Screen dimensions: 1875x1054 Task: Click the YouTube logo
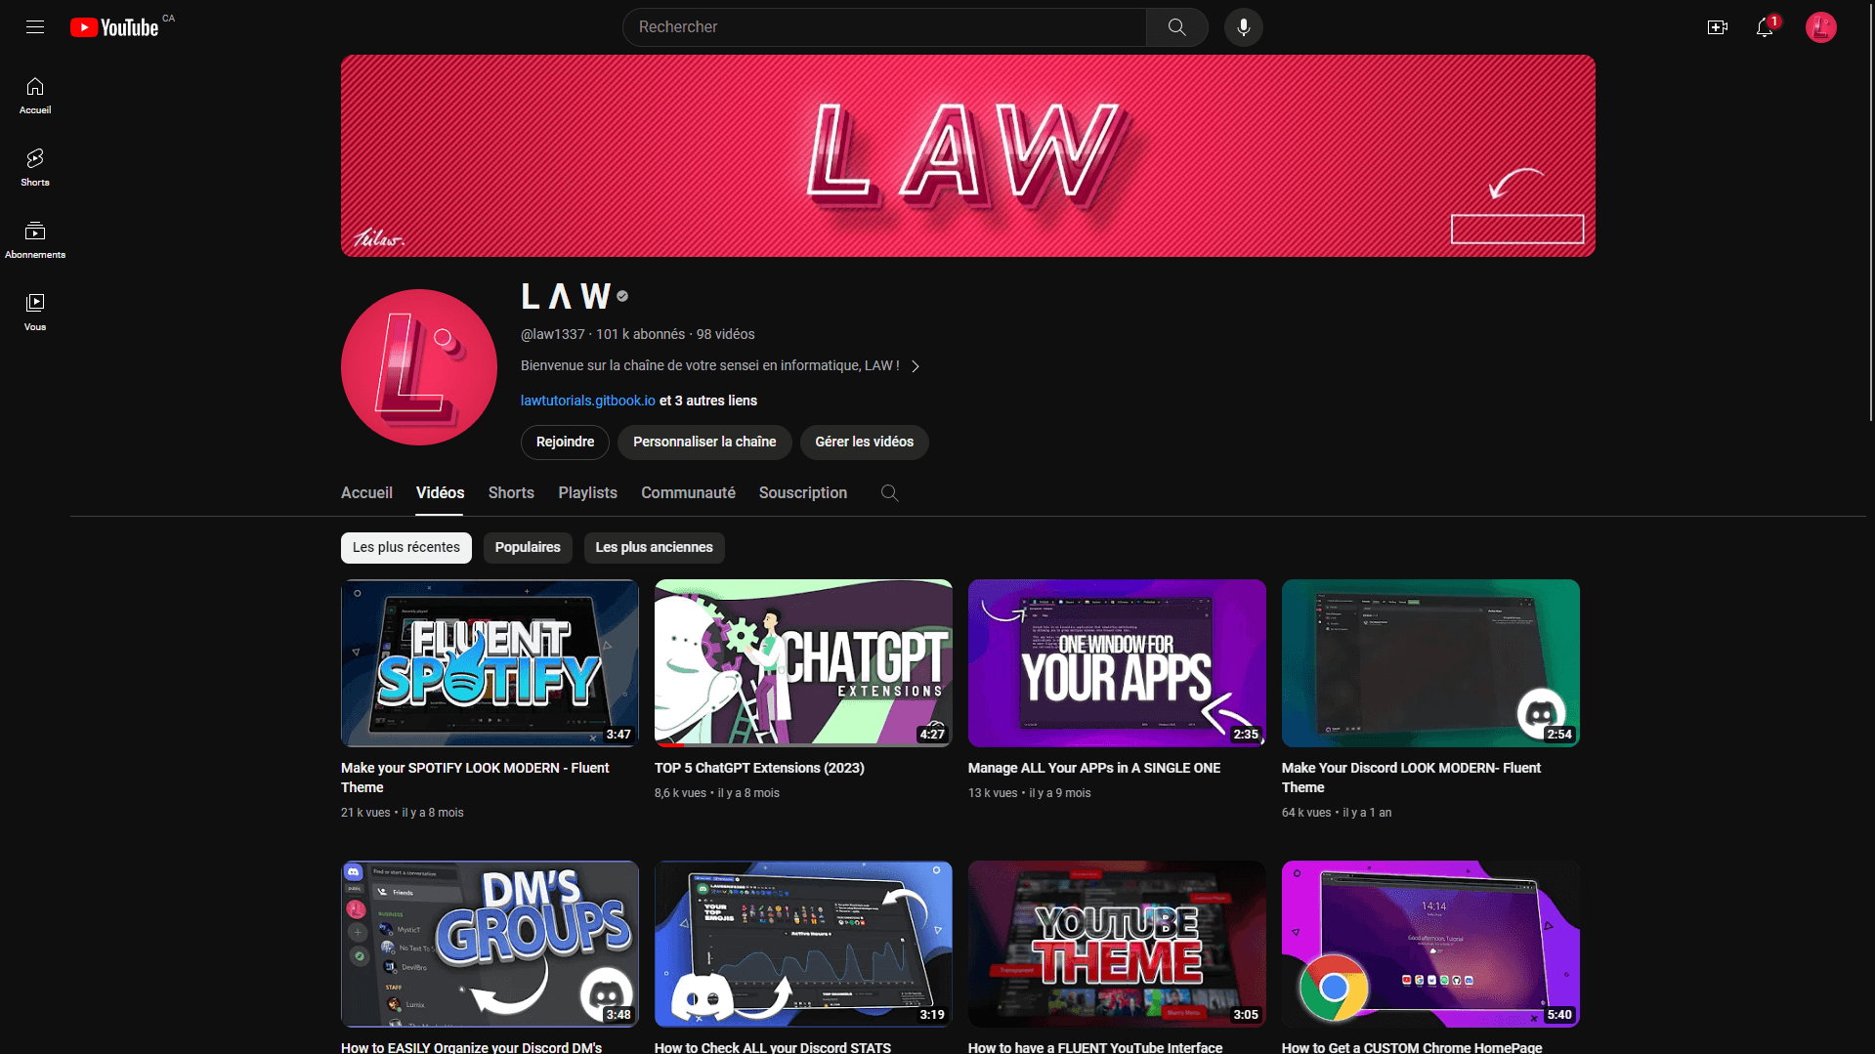point(114,27)
